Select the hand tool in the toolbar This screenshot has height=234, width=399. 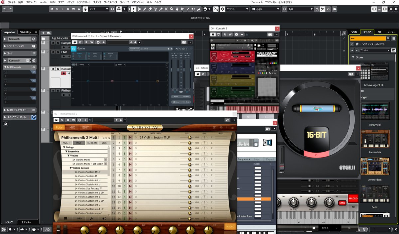point(177,9)
